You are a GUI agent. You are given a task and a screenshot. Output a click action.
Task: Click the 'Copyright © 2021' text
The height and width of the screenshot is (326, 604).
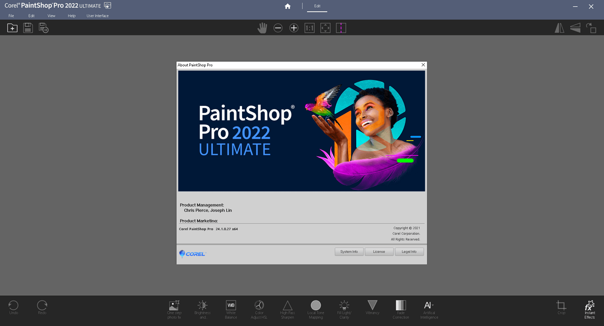[x=407, y=228]
